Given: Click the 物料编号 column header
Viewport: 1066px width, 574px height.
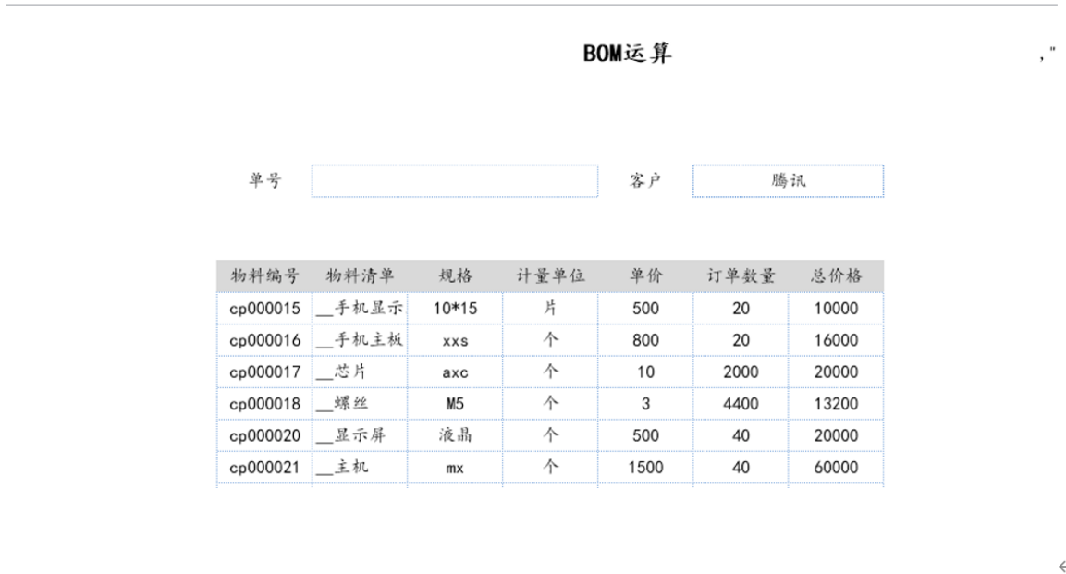Looking at the screenshot, I should pyautogui.click(x=264, y=275).
